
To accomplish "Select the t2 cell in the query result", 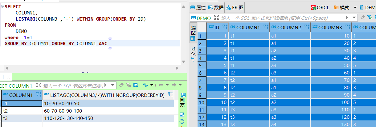I will point(22,111).
